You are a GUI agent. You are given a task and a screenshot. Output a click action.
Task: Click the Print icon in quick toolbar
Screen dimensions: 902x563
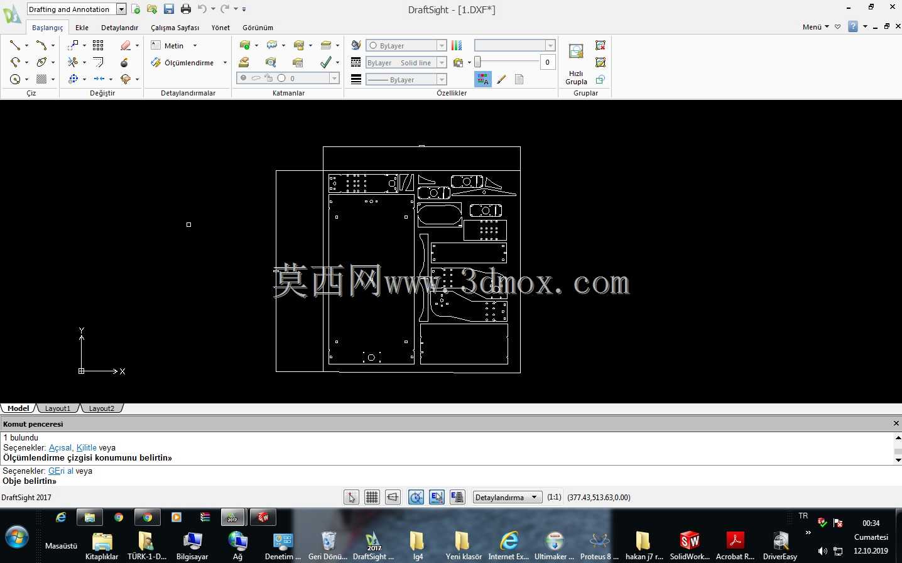coord(186,9)
